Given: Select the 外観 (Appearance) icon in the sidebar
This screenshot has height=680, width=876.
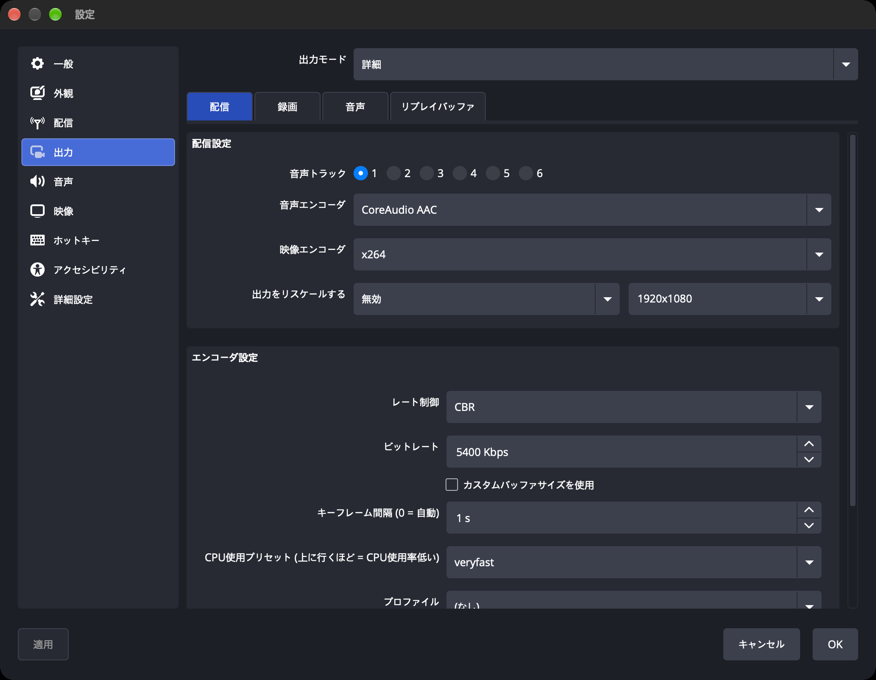Looking at the screenshot, I should pos(38,93).
